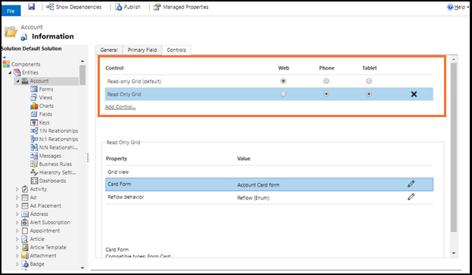Screen dimensions: 472x275
Task: Open Managed Properties from the toolbar
Action: (x=181, y=7)
